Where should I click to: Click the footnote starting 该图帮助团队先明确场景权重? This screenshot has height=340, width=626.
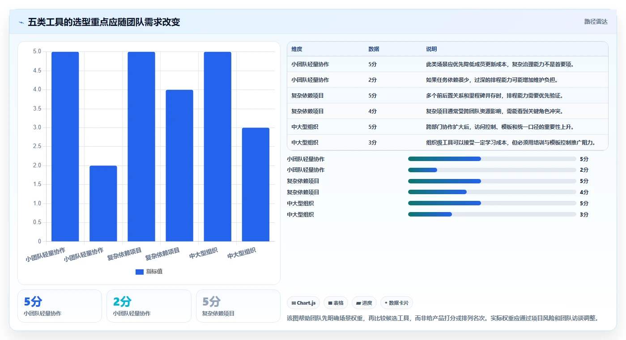click(x=443, y=318)
